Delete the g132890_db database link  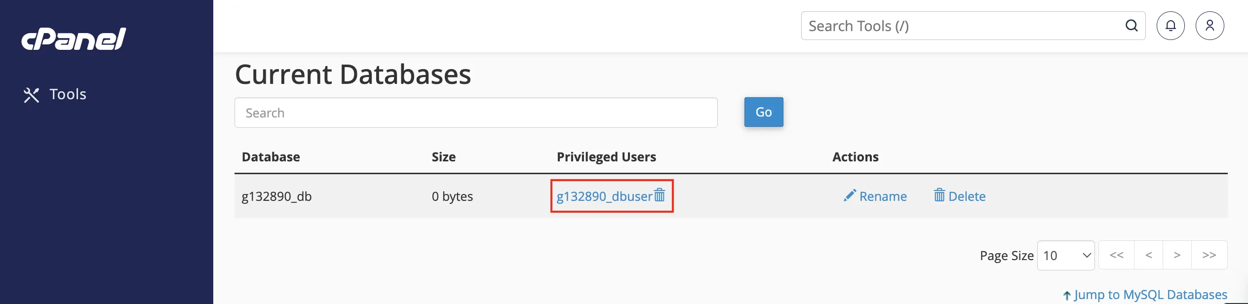pyautogui.click(x=960, y=196)
